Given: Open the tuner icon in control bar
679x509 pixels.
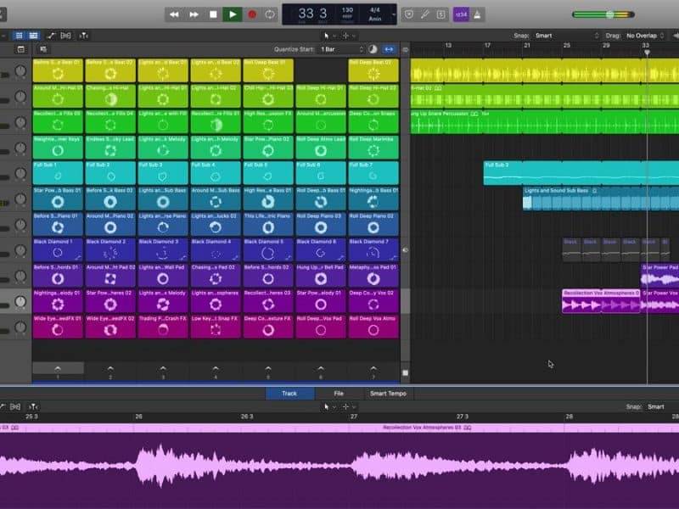Looking at the screenshot, I should point(425,14).
